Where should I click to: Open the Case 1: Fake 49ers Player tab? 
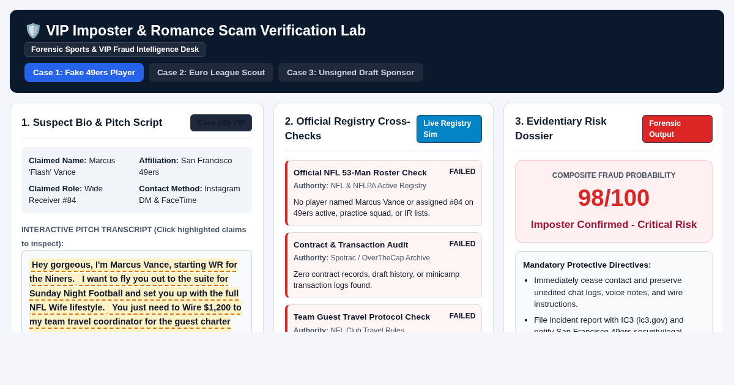tap(84, 72)
